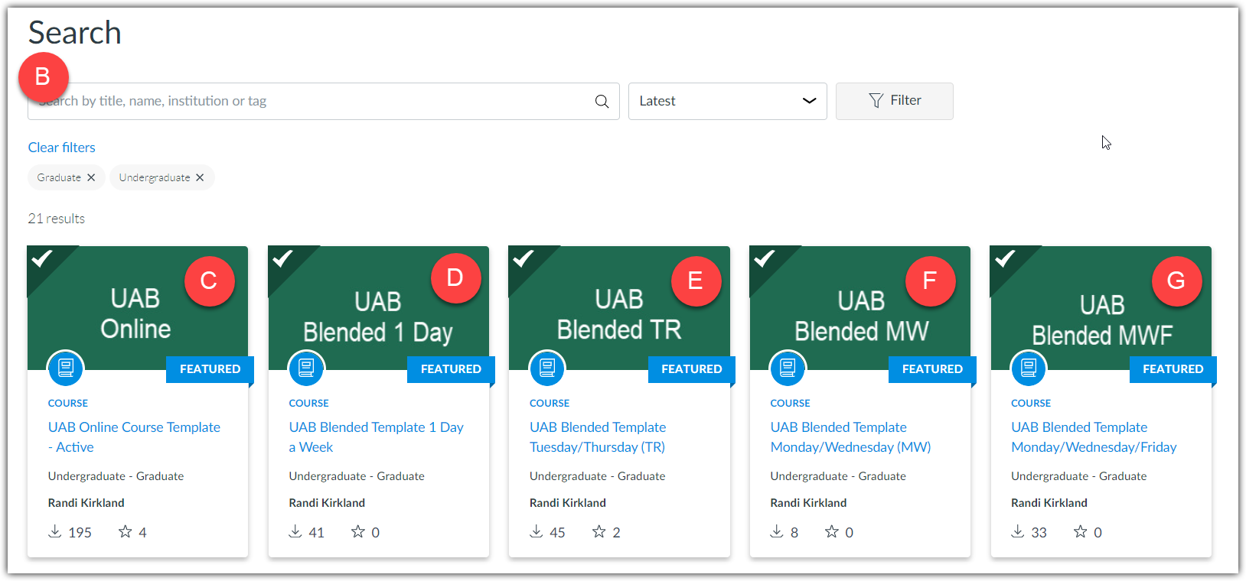Select the UAB Blended MW thumbnail image
This screenshot has width=1246, height=581.
pyautogui.click(x=860, y=313)
